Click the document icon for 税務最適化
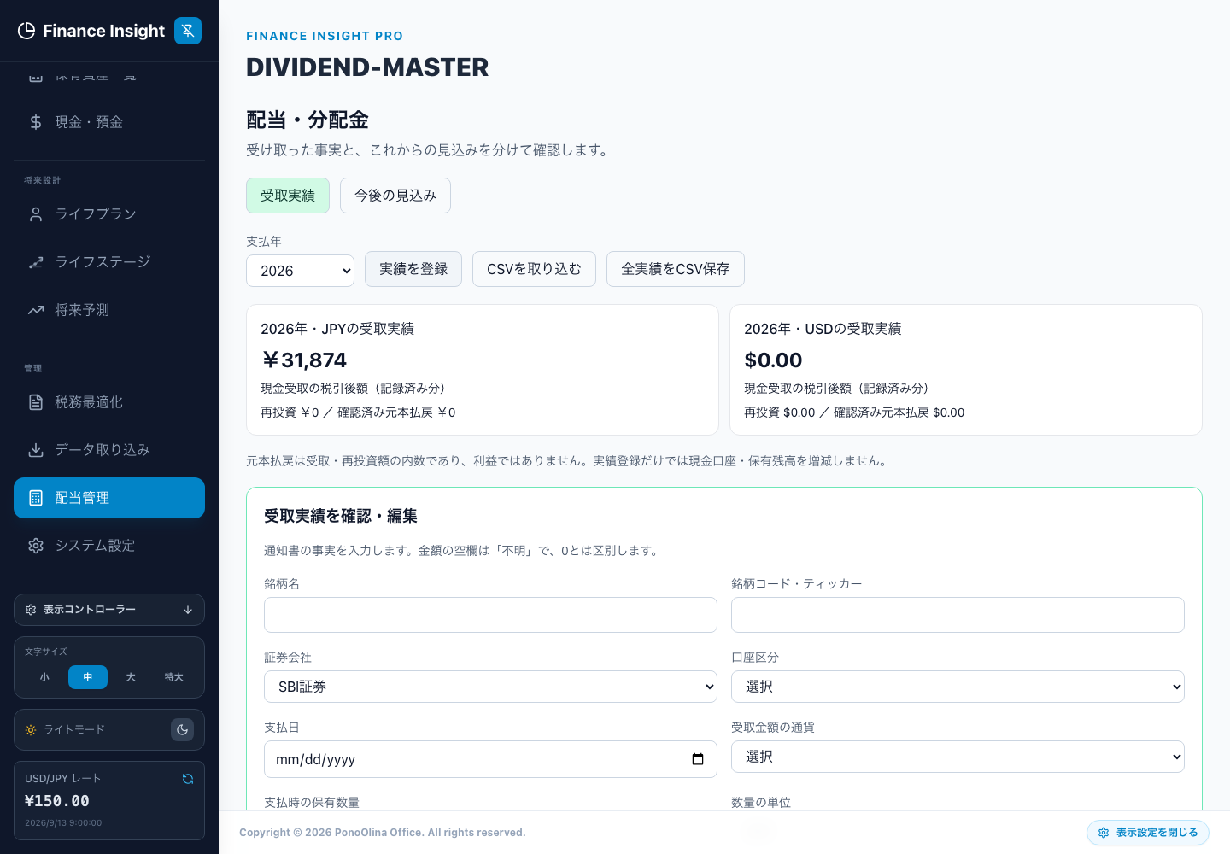The height and width of the screenshot is (854, 1230). click(36, 402)
